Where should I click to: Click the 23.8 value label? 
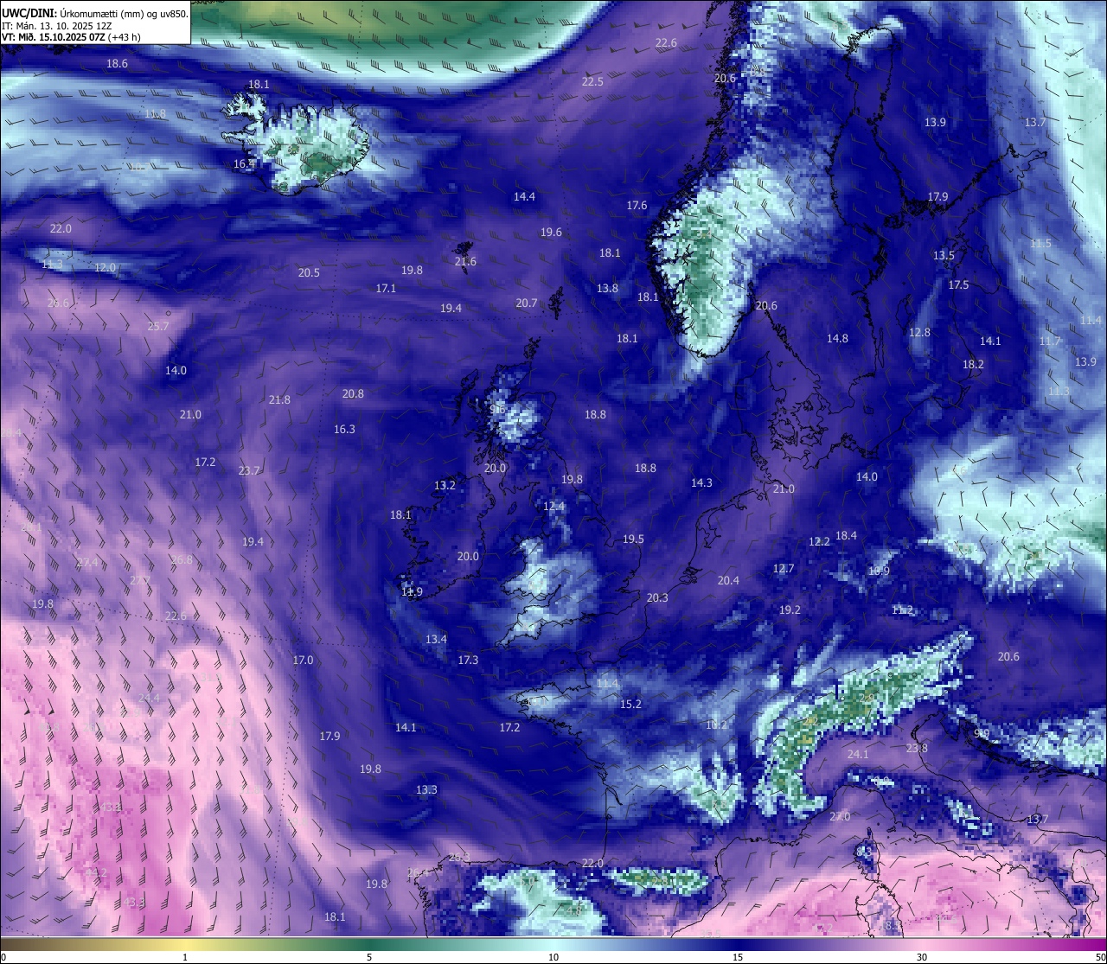[917, 749]
